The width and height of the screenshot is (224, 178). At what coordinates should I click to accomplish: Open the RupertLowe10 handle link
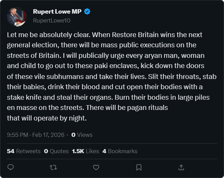tap(52, 20)
